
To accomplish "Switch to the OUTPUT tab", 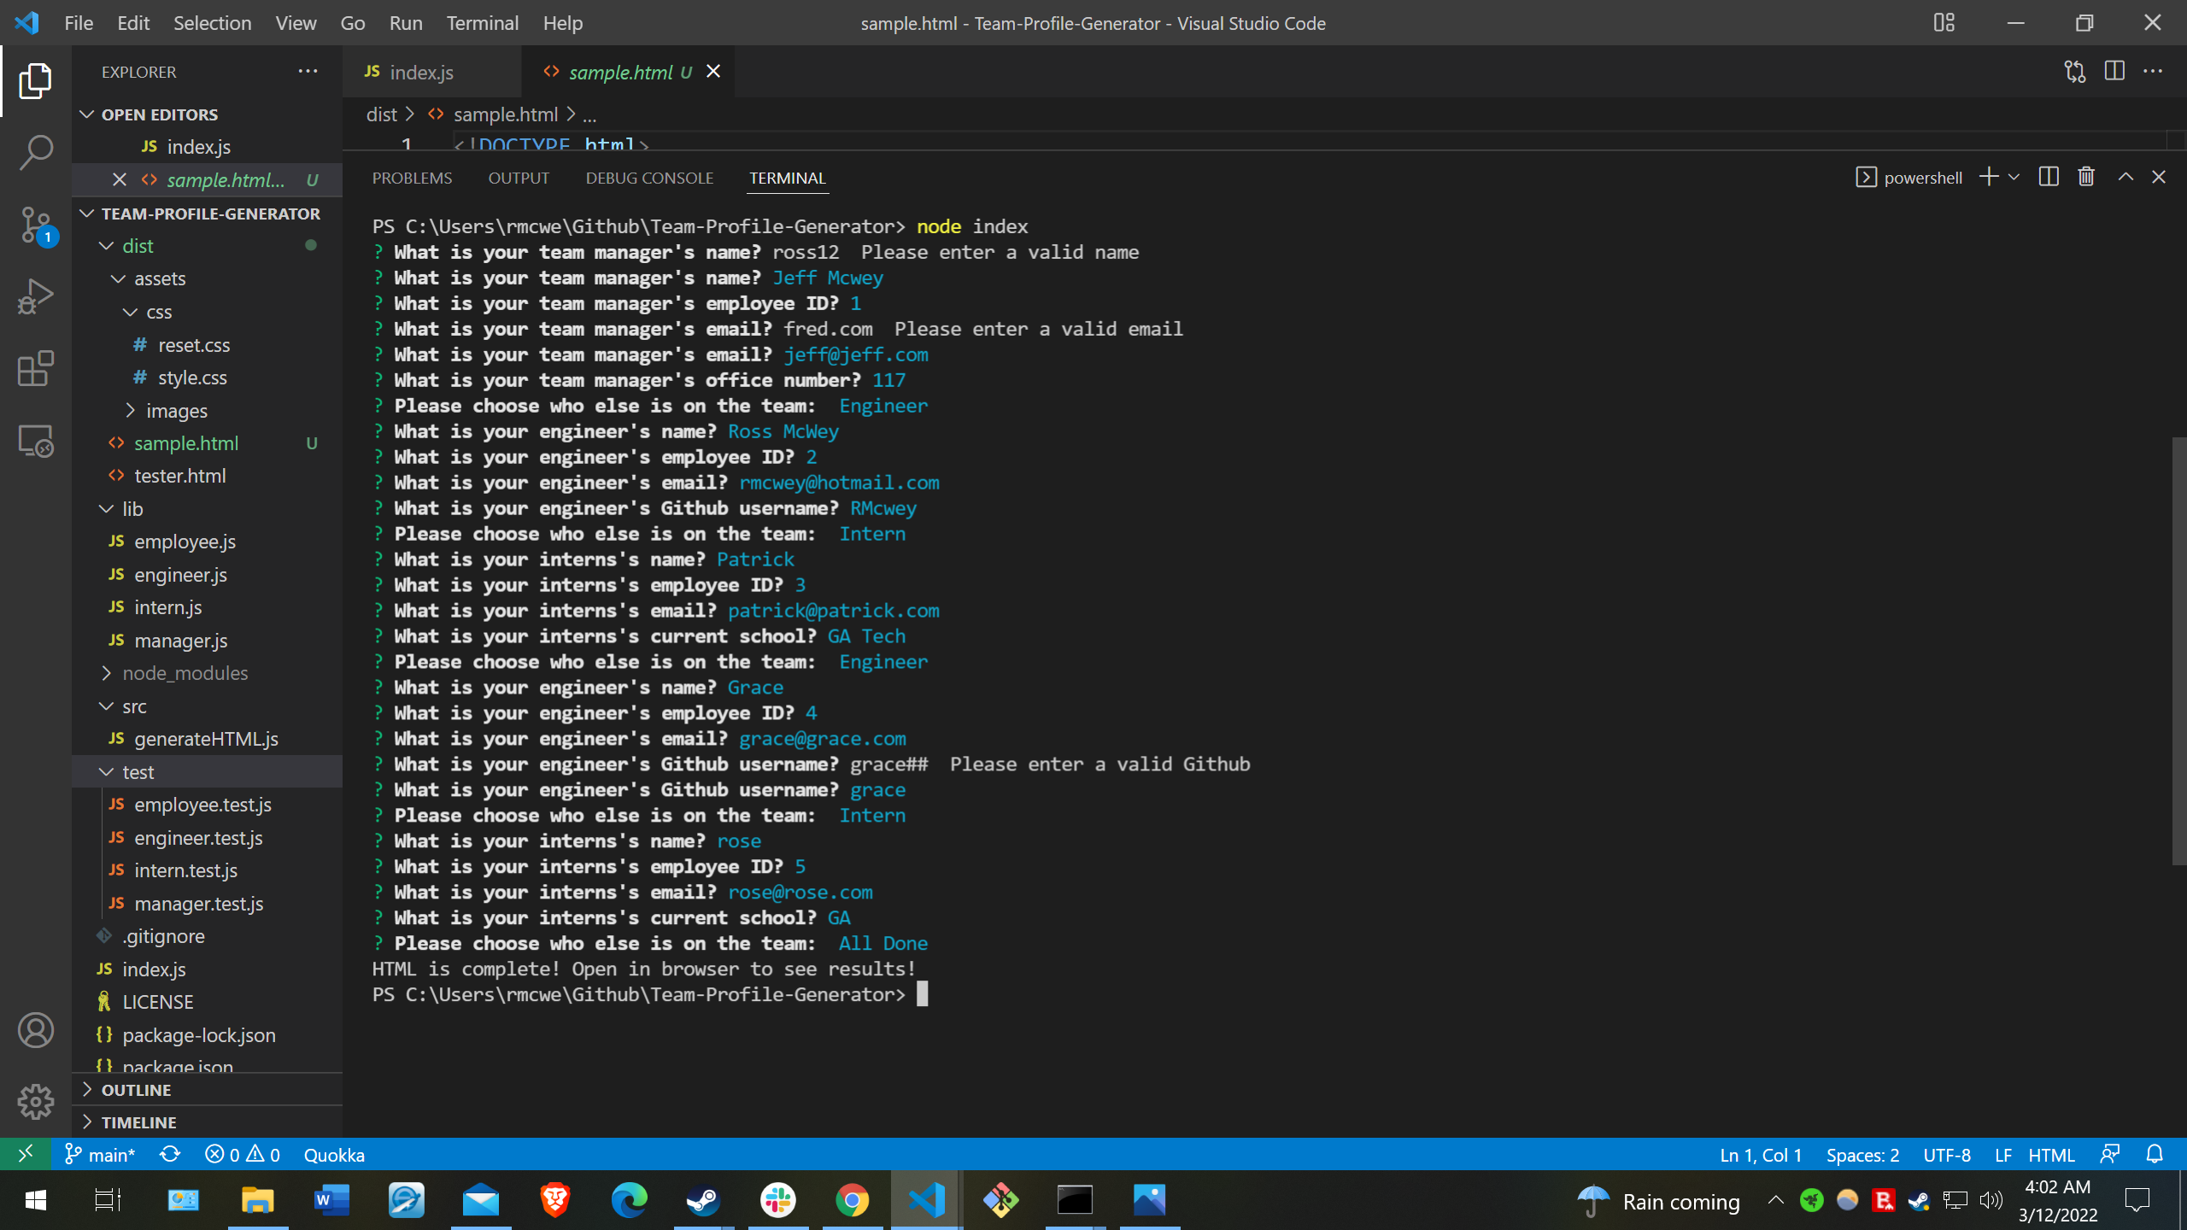I will (x=519, y=178).
